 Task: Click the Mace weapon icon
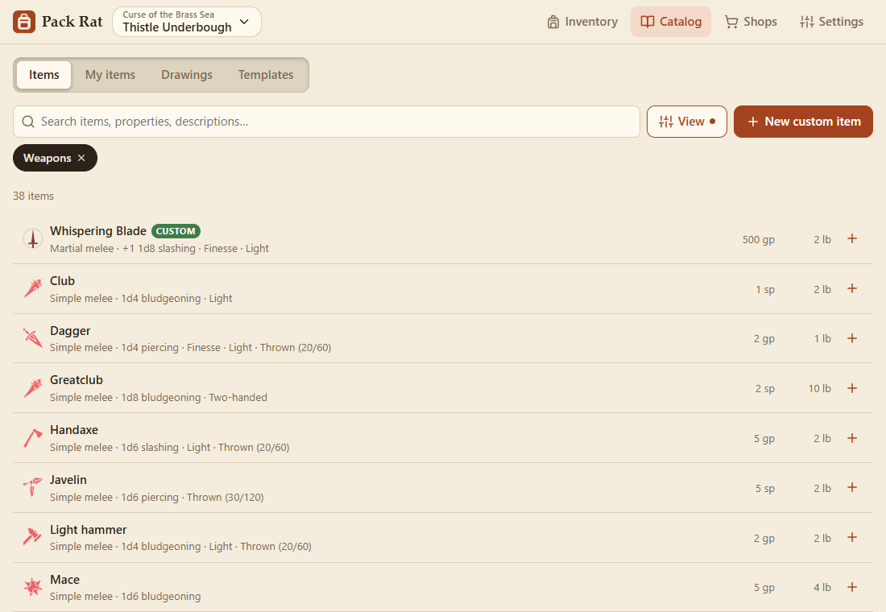(33, 587)
